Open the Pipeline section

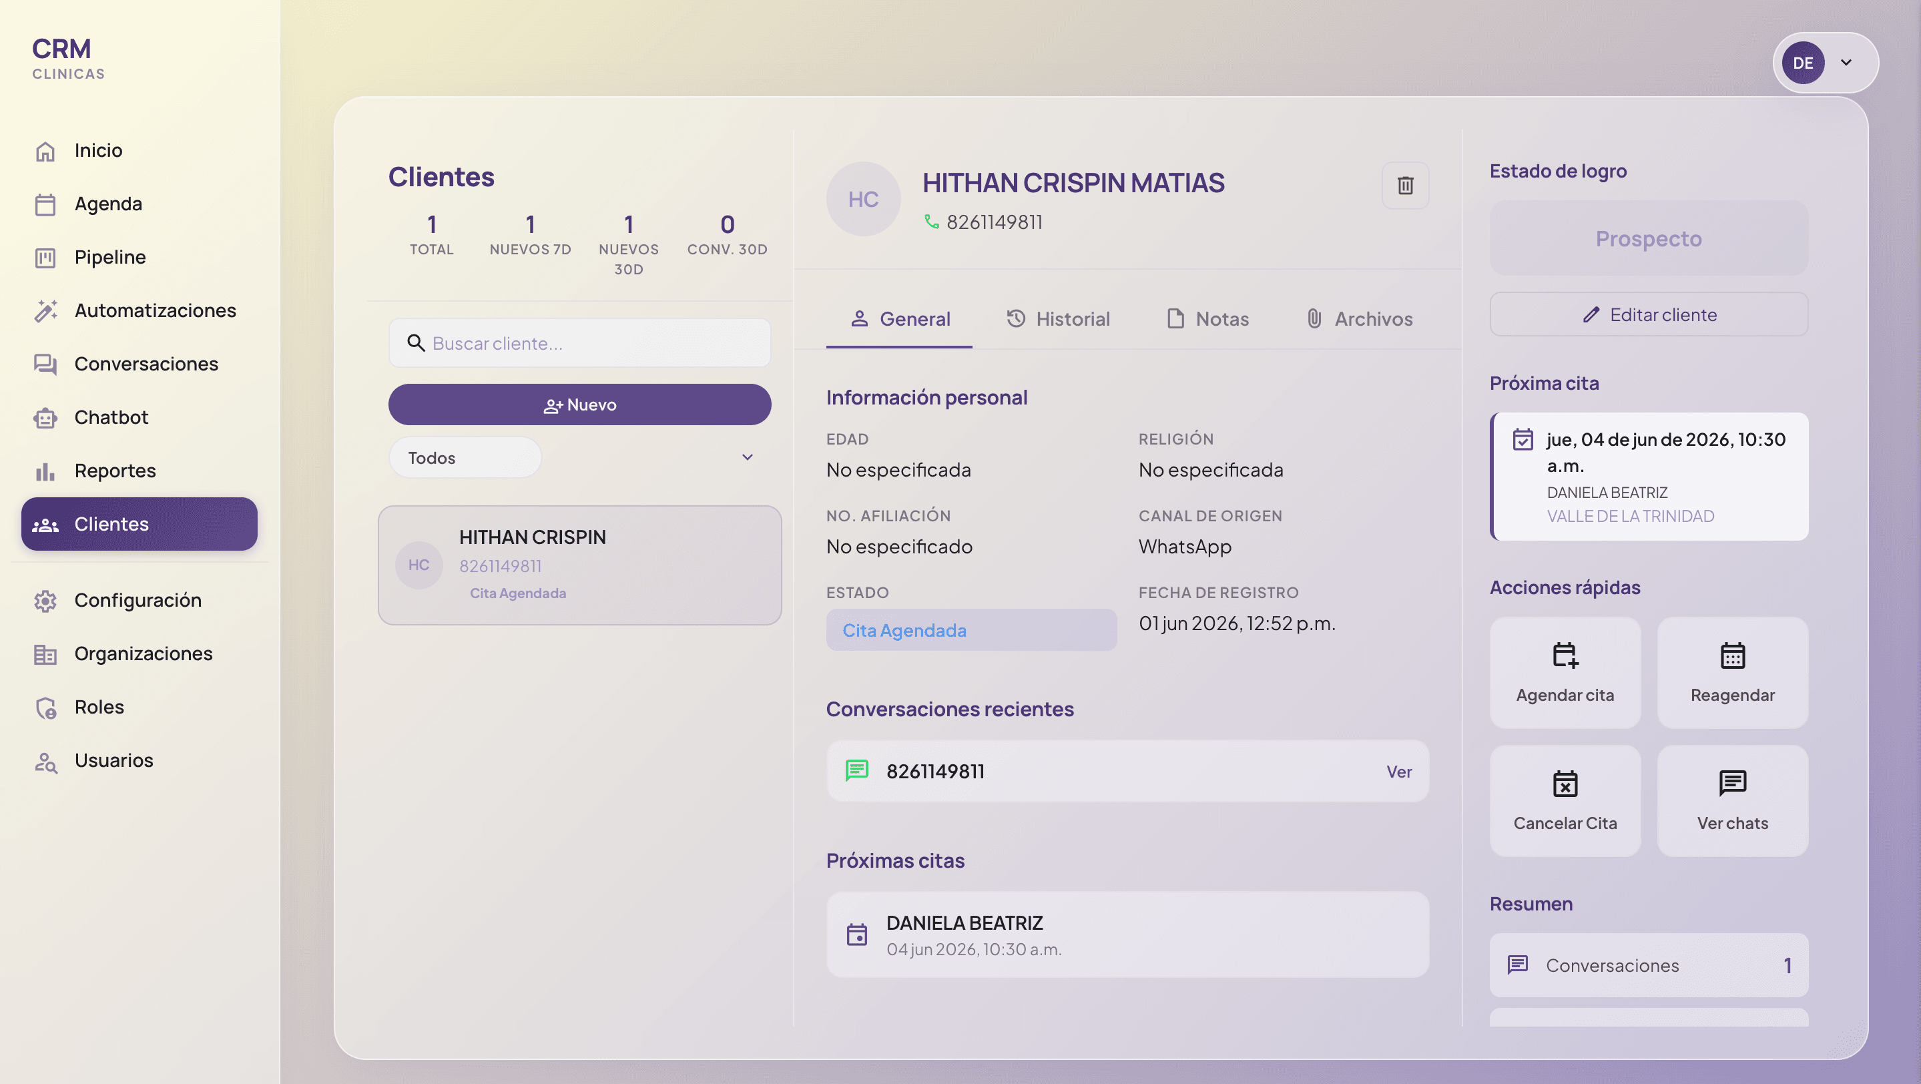[x=110, y=257]
